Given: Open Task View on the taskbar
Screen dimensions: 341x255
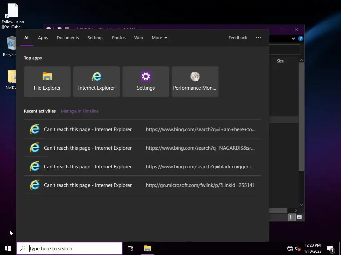Looking at the screenshot, I should point(131,248).
